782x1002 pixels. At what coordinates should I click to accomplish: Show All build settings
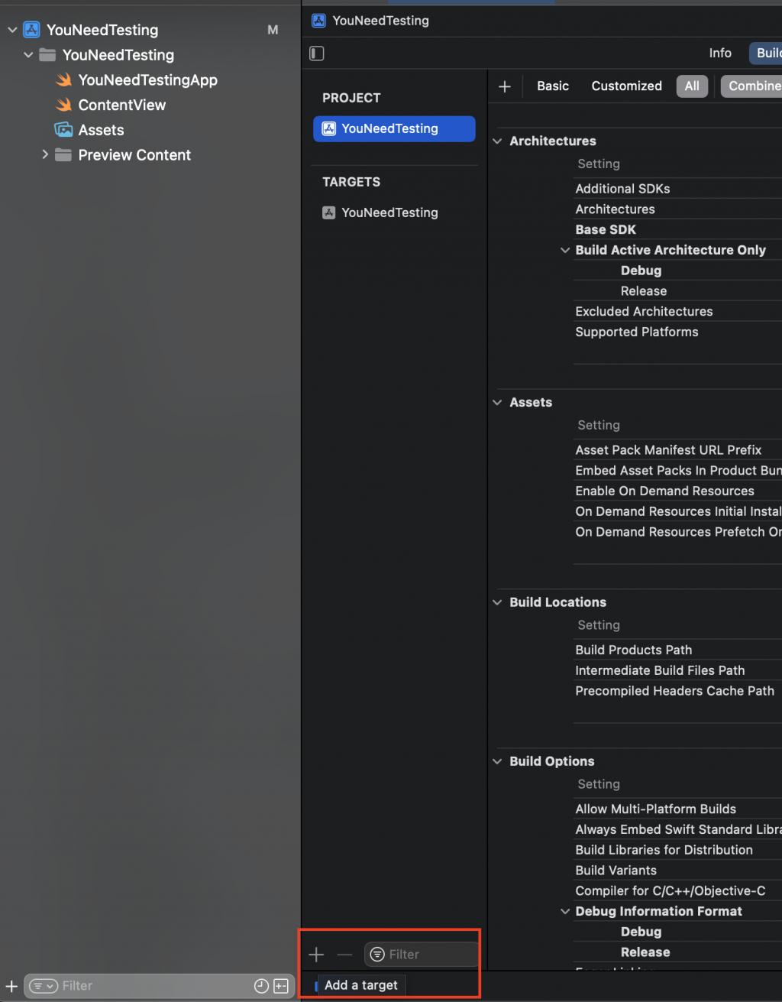click(692, 86)
